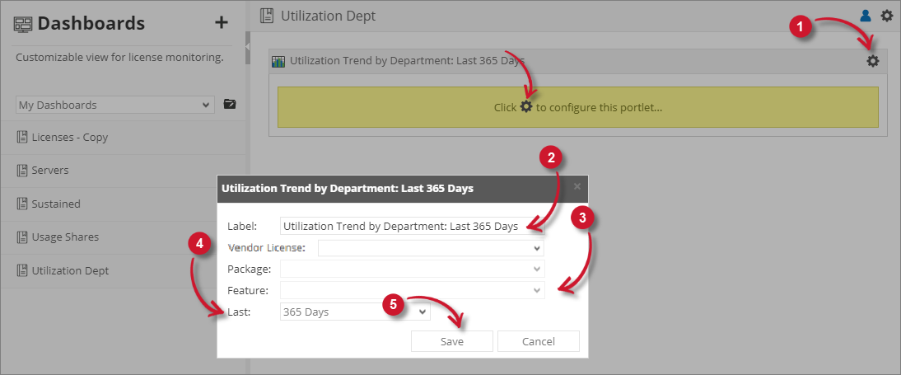Open the My Dashboards dropdown
Image resolution: width=901 pixels, height=375 pixels.
point(115,105)
